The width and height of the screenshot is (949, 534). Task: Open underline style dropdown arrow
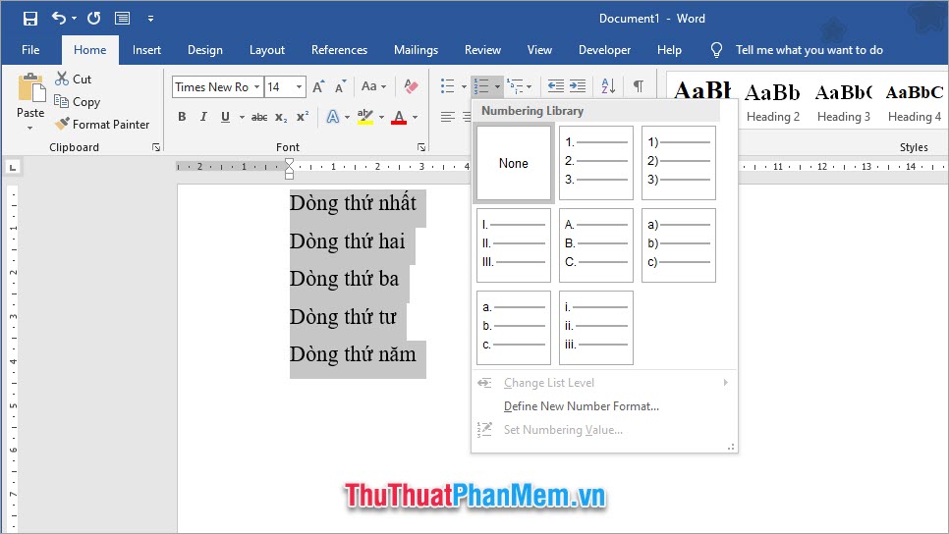(x=242, y=118)
